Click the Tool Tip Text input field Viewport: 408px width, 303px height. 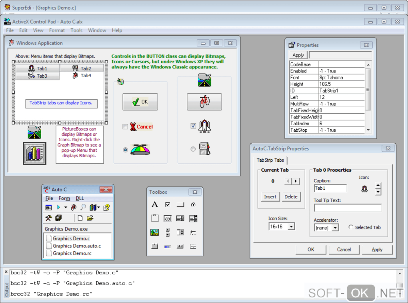click(348, 208)
